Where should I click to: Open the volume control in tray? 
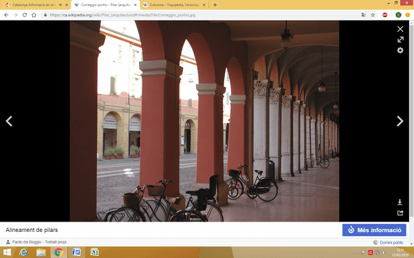coord(384,253)
